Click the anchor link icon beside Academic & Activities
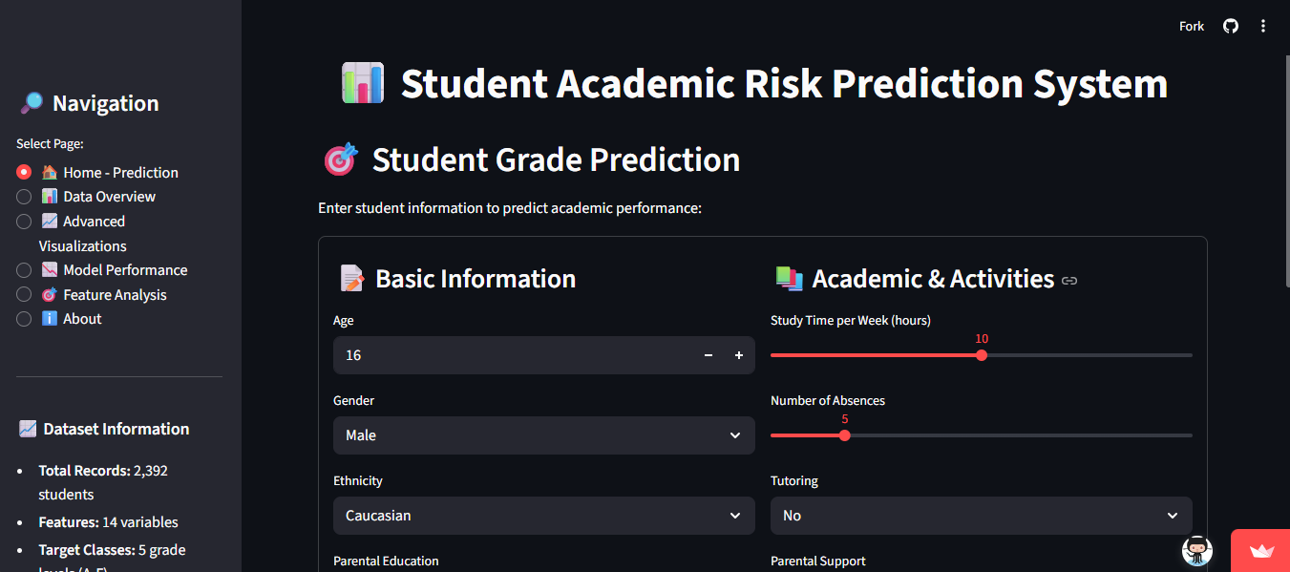 click(x=1069, y=281)
